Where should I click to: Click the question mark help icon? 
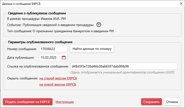point(99,25)
